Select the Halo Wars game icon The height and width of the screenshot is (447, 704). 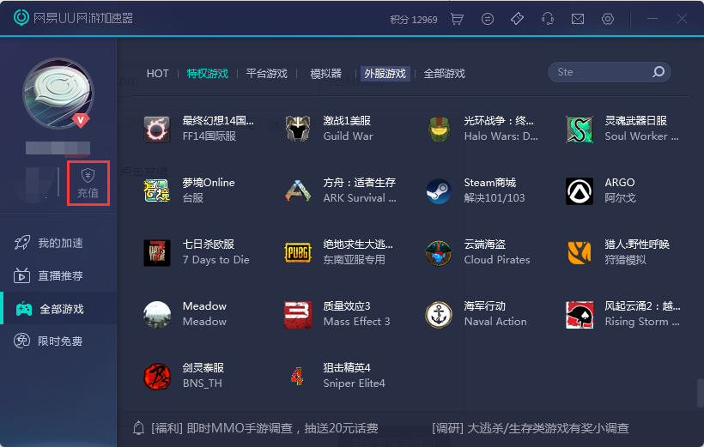(439, 130)
